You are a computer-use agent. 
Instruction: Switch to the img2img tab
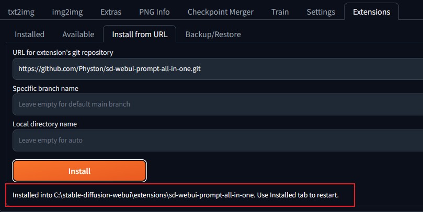pos(66,11)
